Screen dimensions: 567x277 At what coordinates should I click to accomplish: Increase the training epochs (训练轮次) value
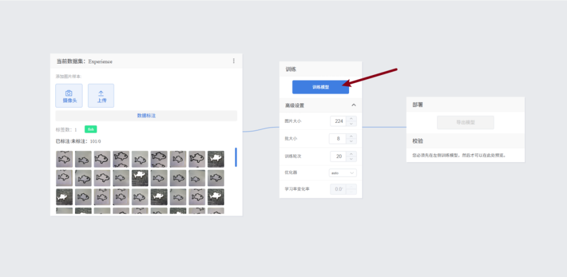click(x=352, y=154)
